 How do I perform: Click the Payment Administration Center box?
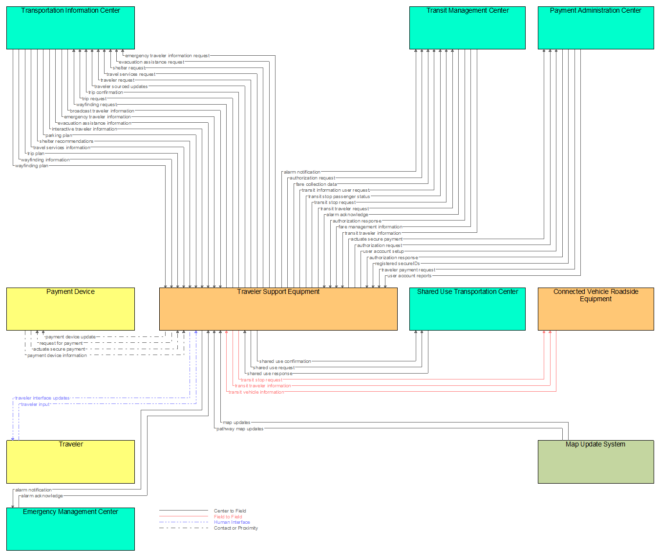point(595,28)
